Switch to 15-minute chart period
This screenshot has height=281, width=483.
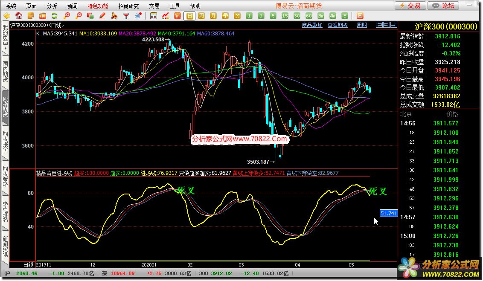pyautogui.click(x=285, y=16)
